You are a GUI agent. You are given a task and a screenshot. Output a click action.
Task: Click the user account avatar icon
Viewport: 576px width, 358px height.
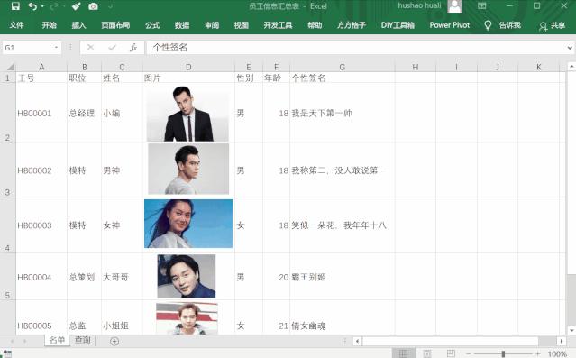[455, 6]
